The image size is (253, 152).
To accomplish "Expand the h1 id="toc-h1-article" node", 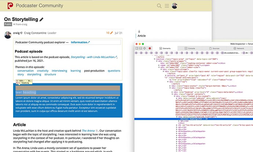I will coord(177,125).
